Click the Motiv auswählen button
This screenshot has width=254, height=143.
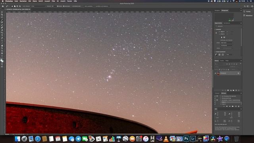click(89, 6)
